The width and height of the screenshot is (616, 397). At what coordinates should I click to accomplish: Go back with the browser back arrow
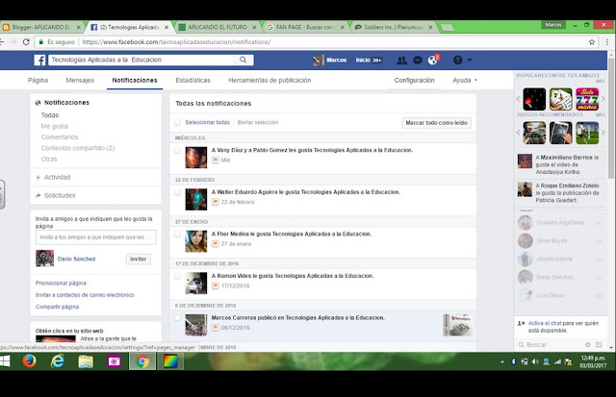pyautogui.click(x=2, y=41)
